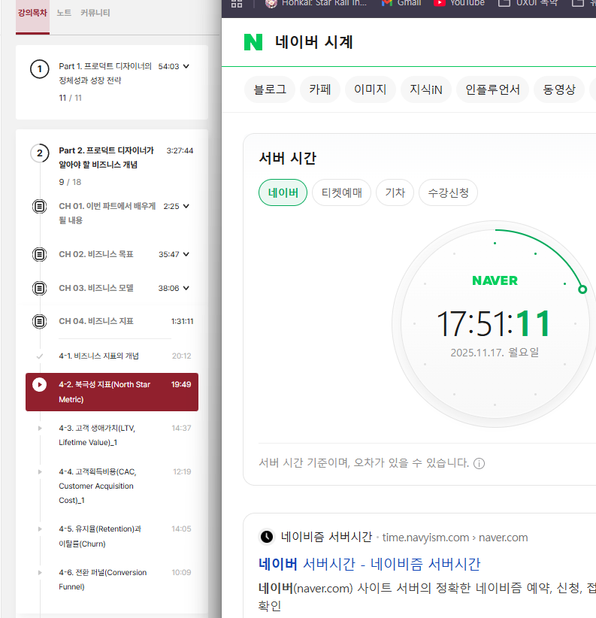The width and height of the screenshot is (596, 618).
Task: Click play arrow beside lecture 4-6
Action: 40,572
